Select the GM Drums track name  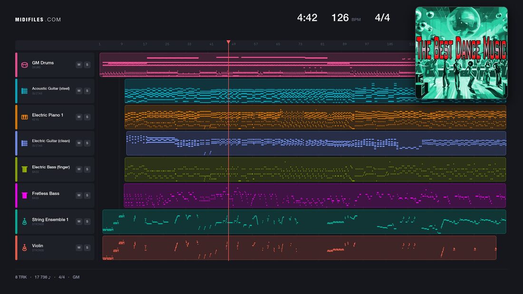tap(43, 63)
